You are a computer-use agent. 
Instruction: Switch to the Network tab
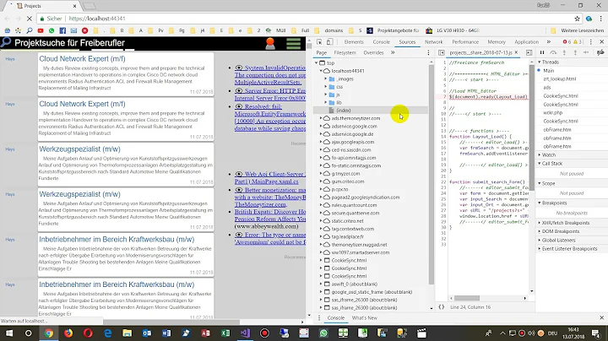click(x=433, y=42)
